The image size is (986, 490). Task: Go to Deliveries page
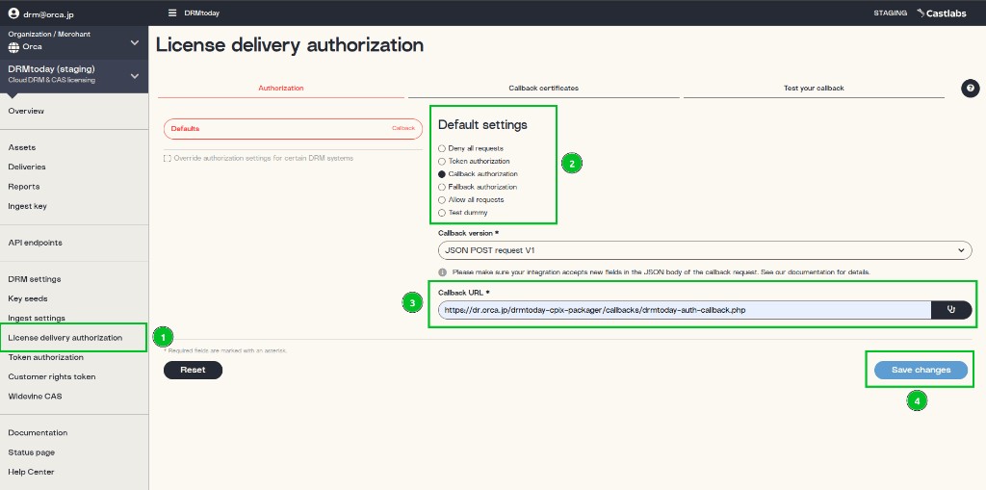27,168
